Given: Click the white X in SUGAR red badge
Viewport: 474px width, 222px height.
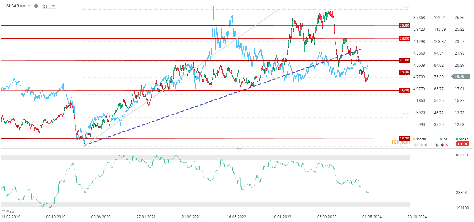Looking at the screenshot, I should pyautogui.click(x=466, y=144).
